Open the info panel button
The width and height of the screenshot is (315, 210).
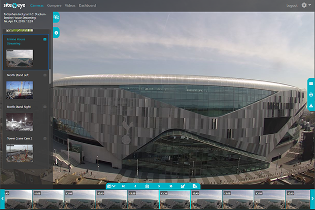[x=56, y=33]
